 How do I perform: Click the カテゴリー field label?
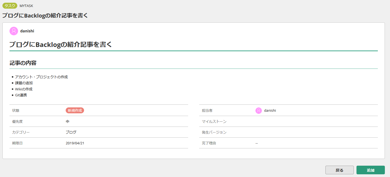[21, 132]
